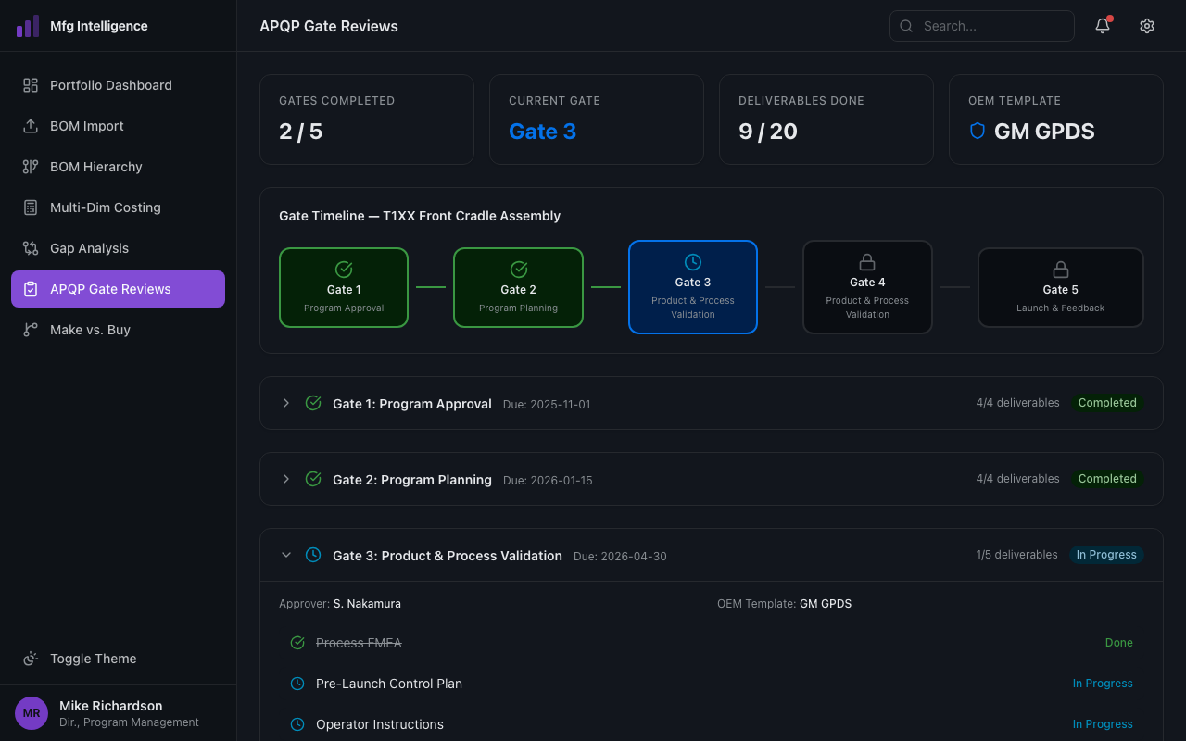Click the GM GPDS shield icon
Image resolution: width=1186 pixels, height=741 pixels.
[x=978, y=131]
